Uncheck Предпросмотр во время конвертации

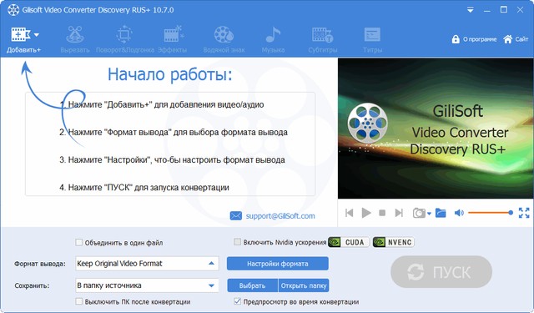237,301
